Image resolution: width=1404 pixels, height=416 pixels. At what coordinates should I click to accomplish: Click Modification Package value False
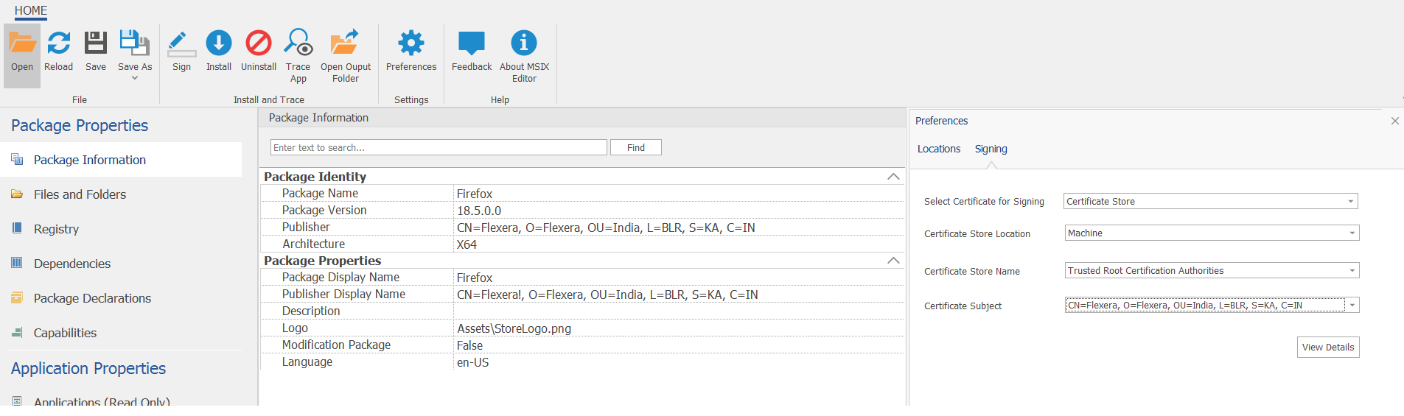point(679,345)
